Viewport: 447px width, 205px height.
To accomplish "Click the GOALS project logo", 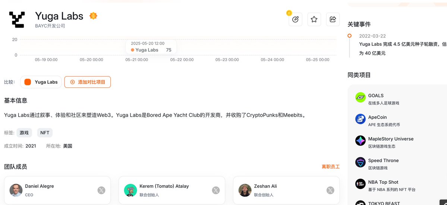I will click(x=361, y=97).
